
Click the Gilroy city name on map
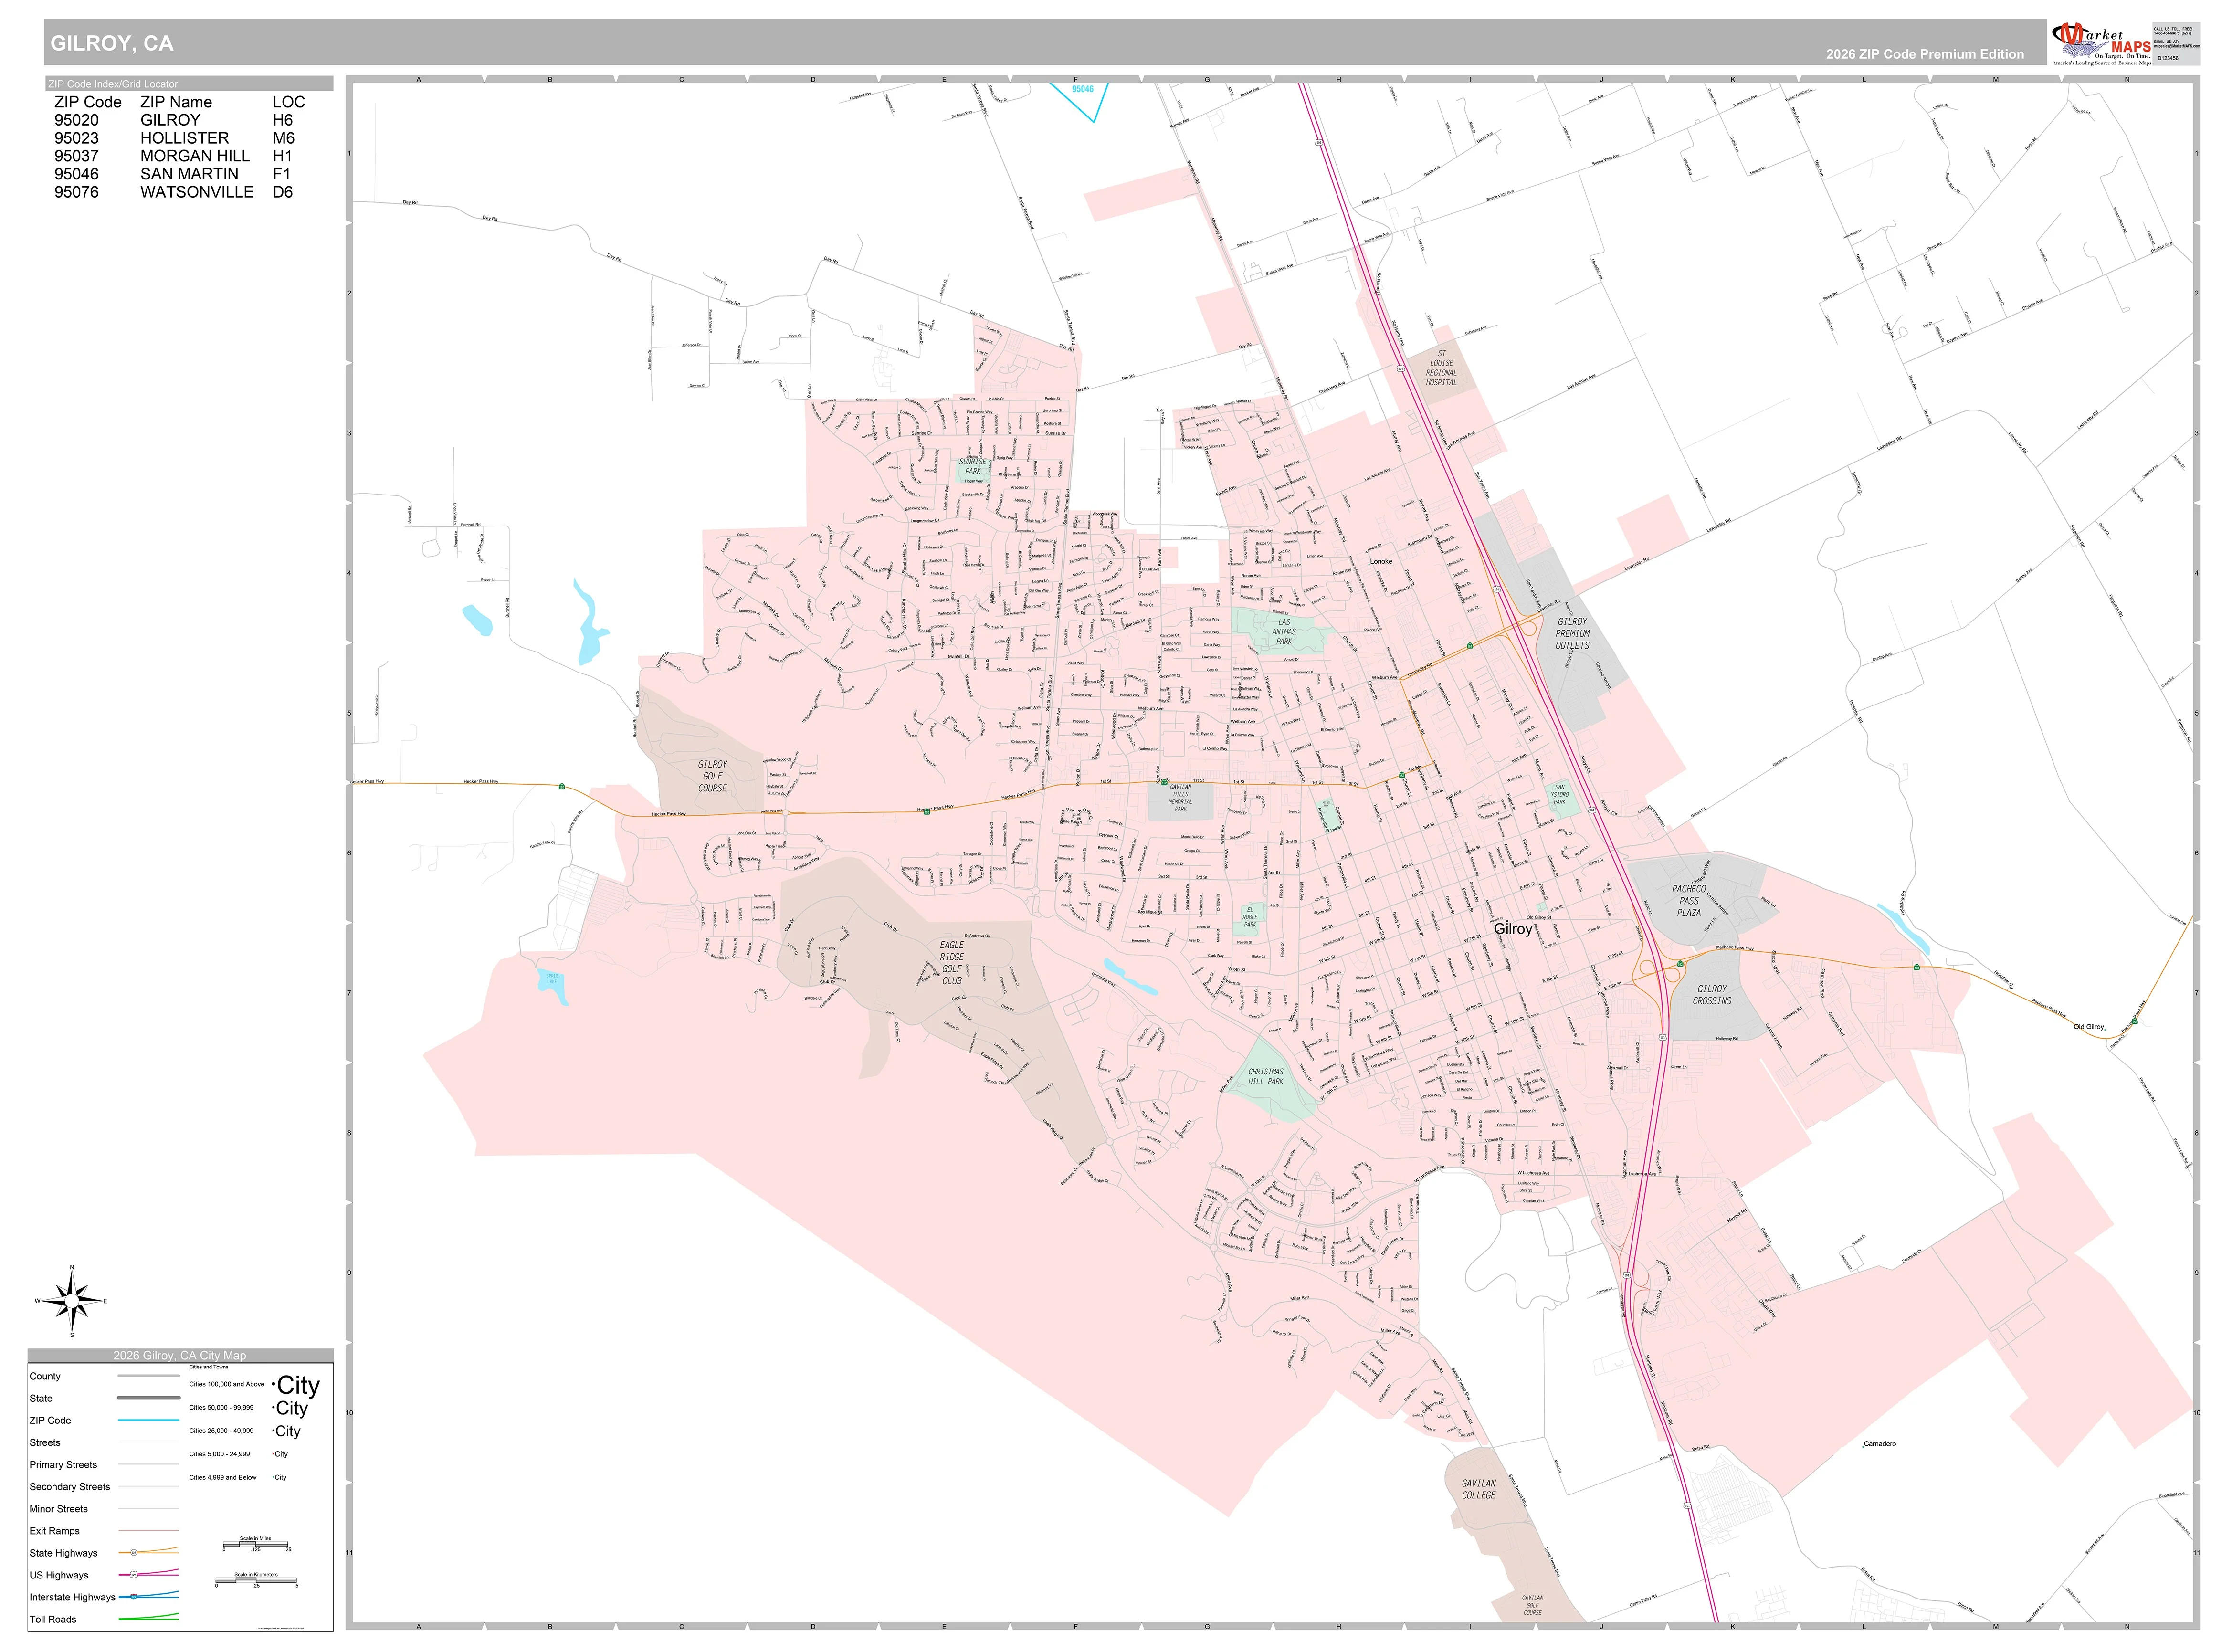(1513, 930)
